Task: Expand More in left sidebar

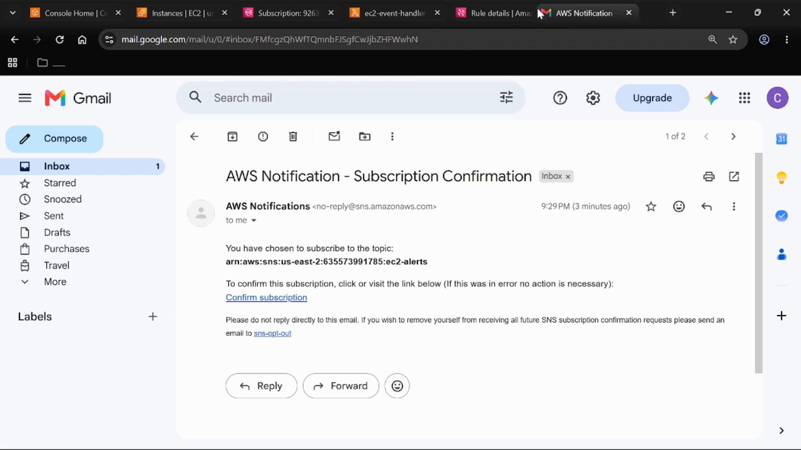Action: 55,282
